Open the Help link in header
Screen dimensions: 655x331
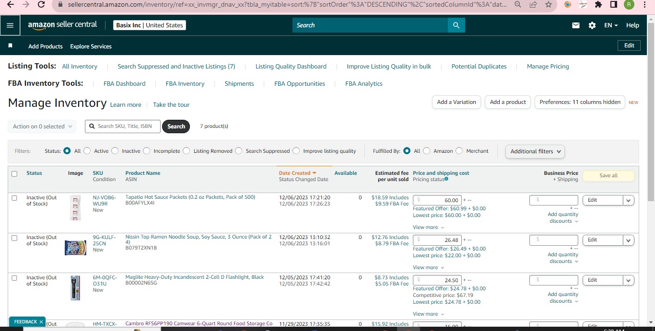[x=632, y=25]
